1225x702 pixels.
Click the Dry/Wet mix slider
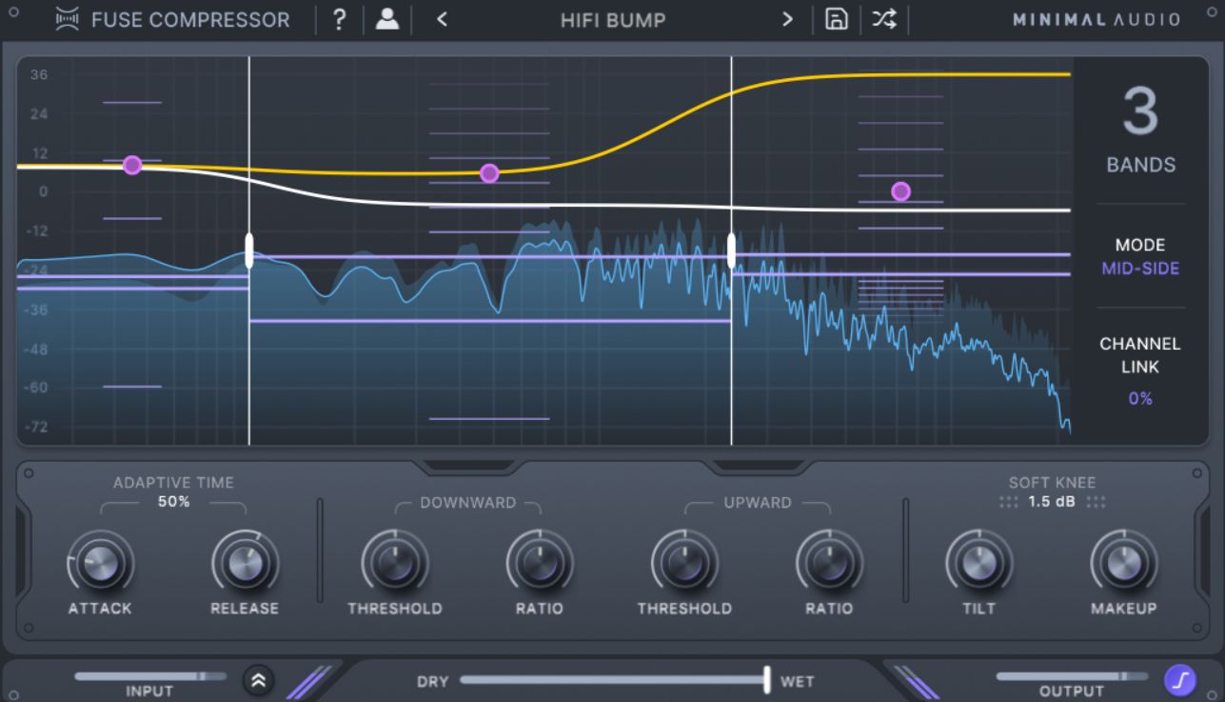[x=615, y=680]
